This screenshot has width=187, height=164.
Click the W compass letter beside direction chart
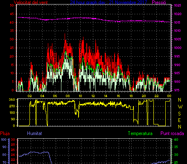point(180,107)
